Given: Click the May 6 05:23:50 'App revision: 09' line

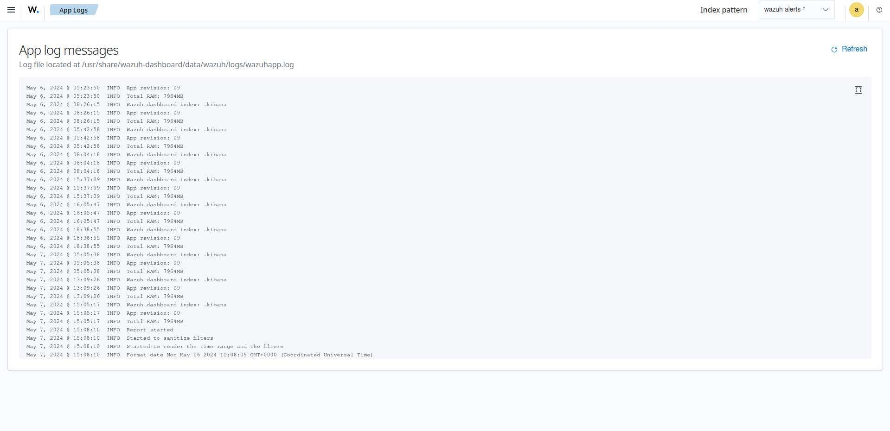Looking at the screenshot, I should click(x=103, y=88).
